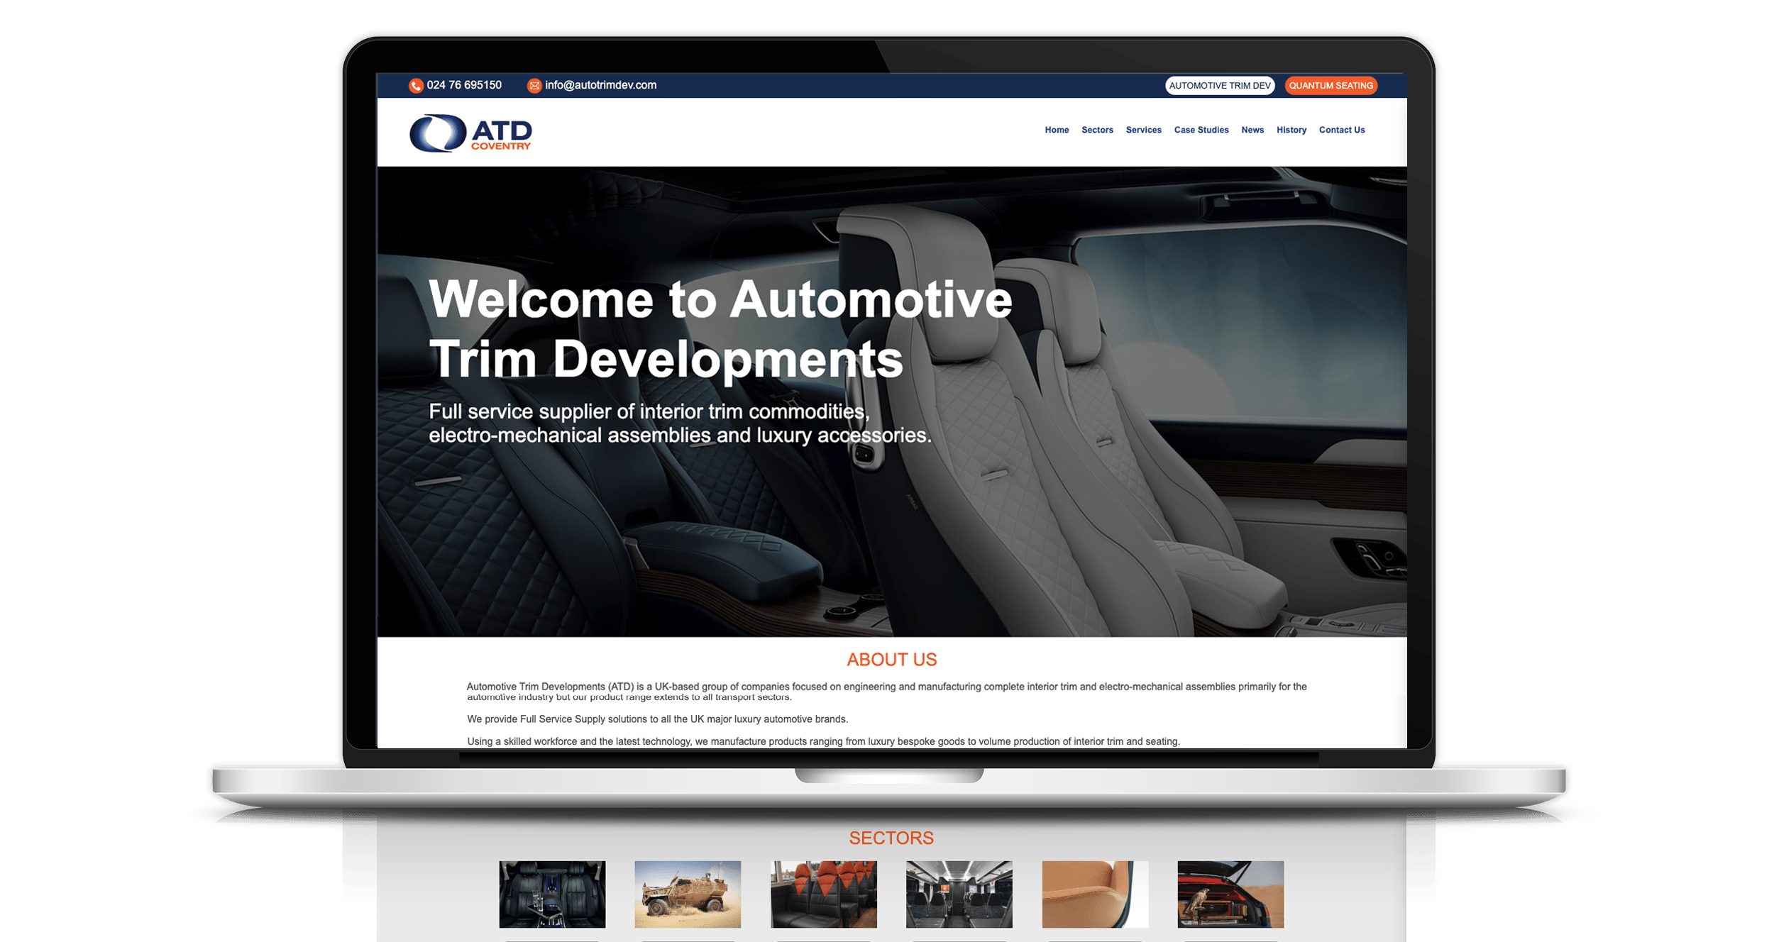Viewport: 1774px width, 942px height.
Task: Open email link info@autotrimdev.com
Action: click(600, 85)
